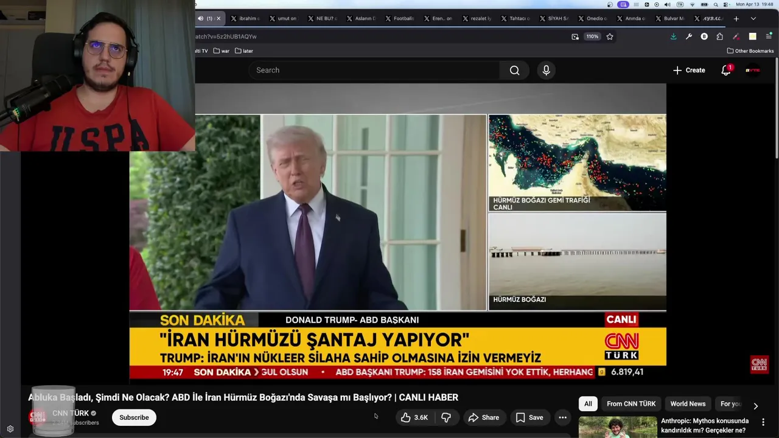Switch to the NE BU? tab
This screenshot has width=779, height=438.
tap(322, 19)
